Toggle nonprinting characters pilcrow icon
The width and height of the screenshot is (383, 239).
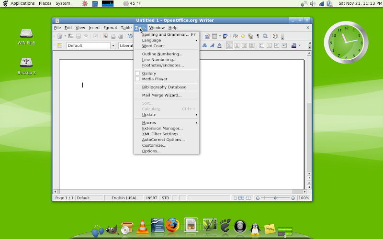tap(258, 36)
